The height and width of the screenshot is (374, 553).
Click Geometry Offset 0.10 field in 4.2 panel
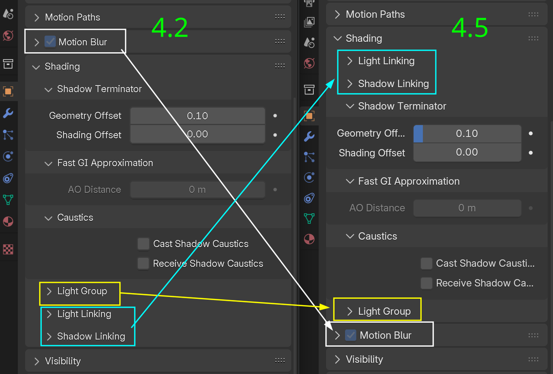point(197,116)
